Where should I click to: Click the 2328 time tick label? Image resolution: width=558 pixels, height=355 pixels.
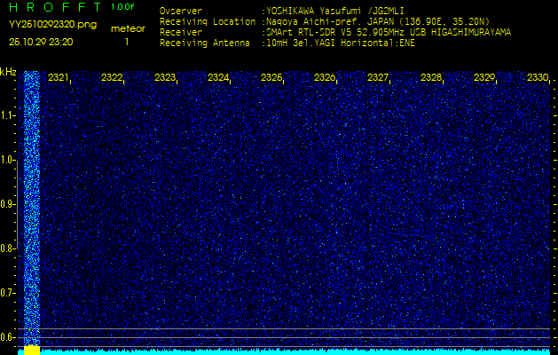pyautogui.click(x=431, y=78)
